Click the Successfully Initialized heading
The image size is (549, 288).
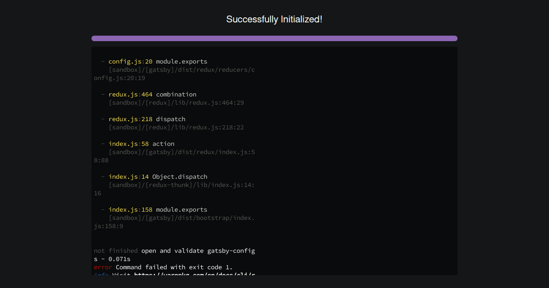(274, 19)
